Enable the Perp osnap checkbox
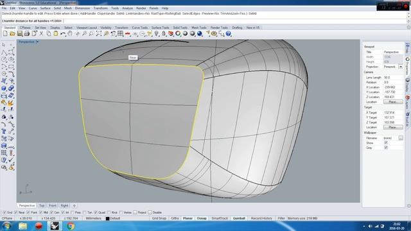Image resolution: width=411 pixels, height=231 pixels. point(73,212)
